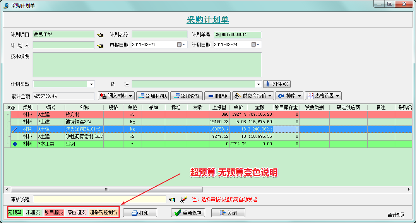Click the table scrollbar right arrow
The width and height of the screenshot is (416, 223).
point(409,190)
